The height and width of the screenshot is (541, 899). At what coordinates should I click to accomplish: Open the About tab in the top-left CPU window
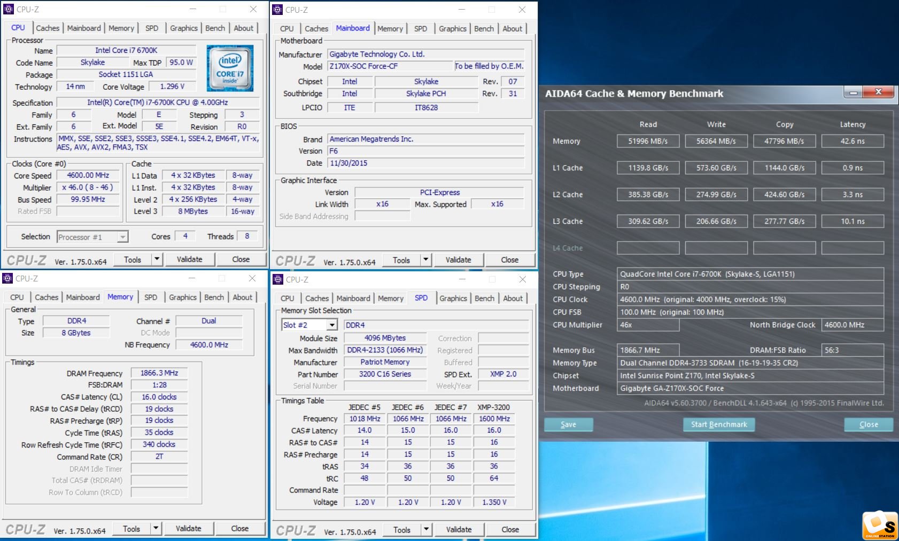click(x=244, y=28)
